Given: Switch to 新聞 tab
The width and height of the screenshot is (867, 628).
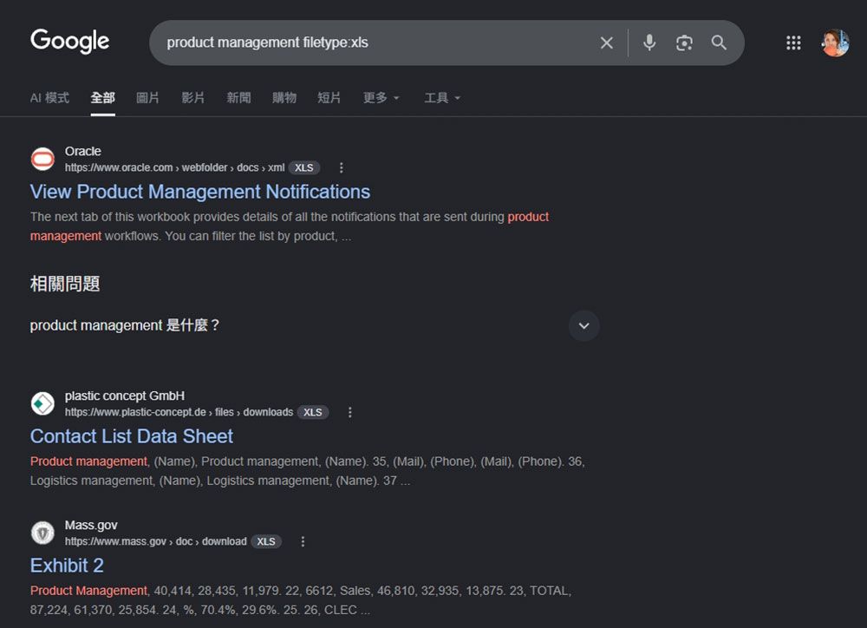Looking at the screenshot, I should (x=239, y=98).
